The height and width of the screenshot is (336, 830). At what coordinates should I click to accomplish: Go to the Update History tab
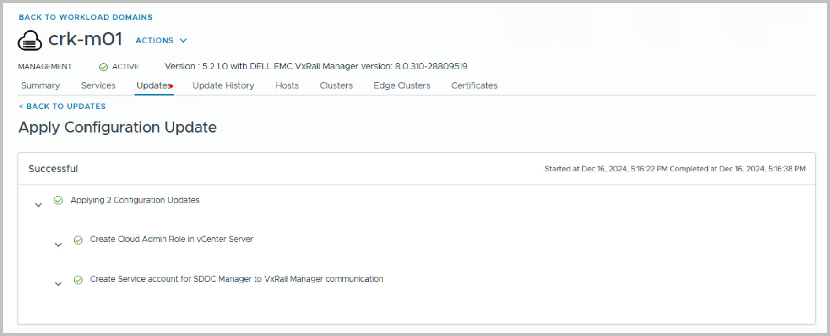coord(223,85)
